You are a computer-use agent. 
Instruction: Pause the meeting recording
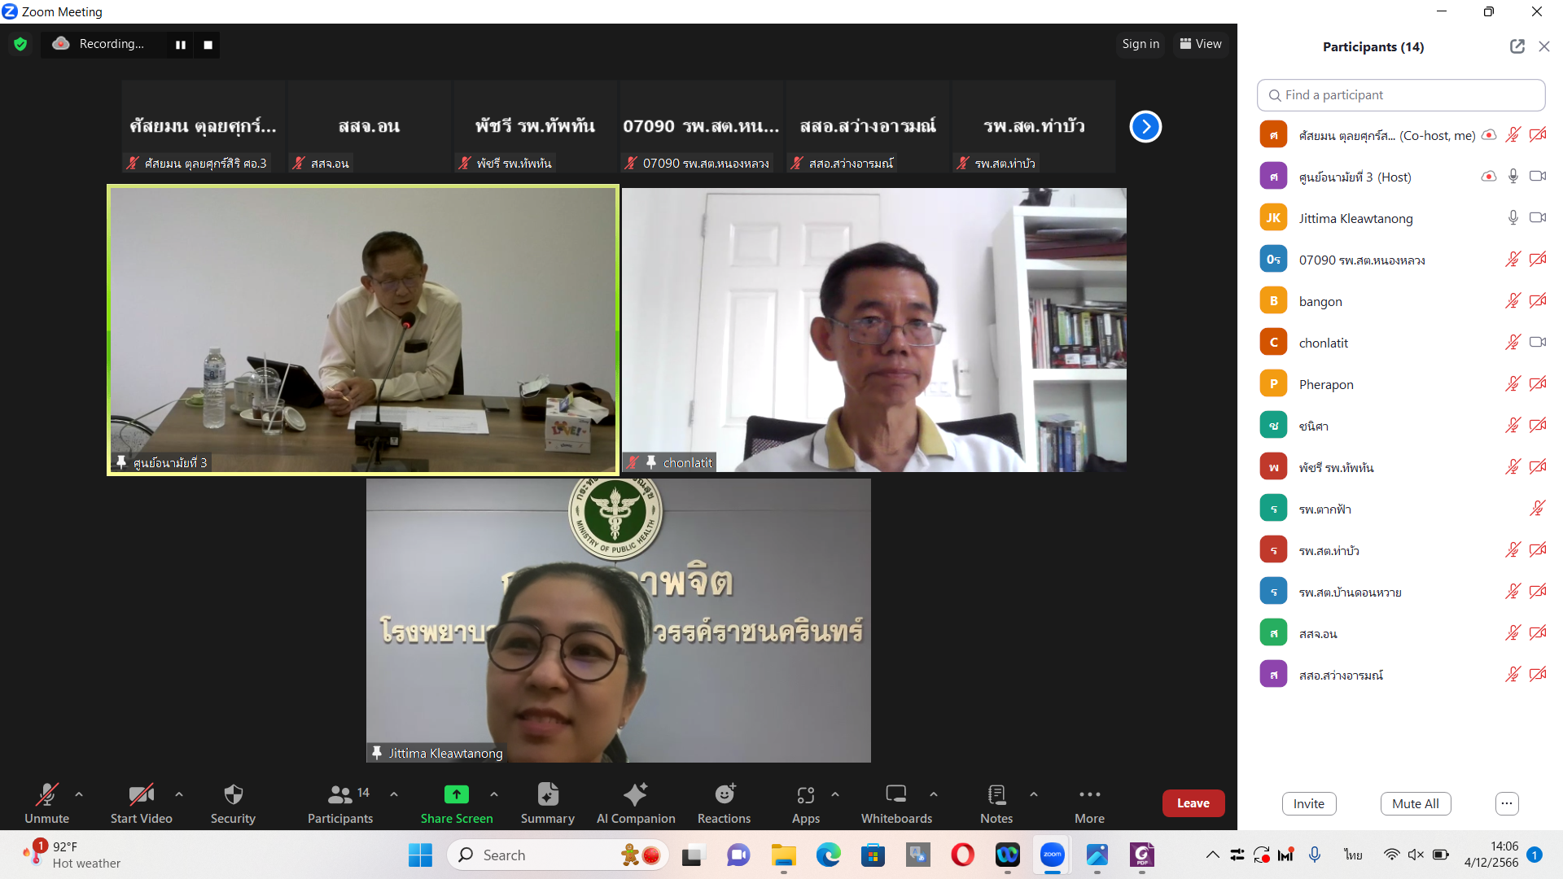coord(181,45)
